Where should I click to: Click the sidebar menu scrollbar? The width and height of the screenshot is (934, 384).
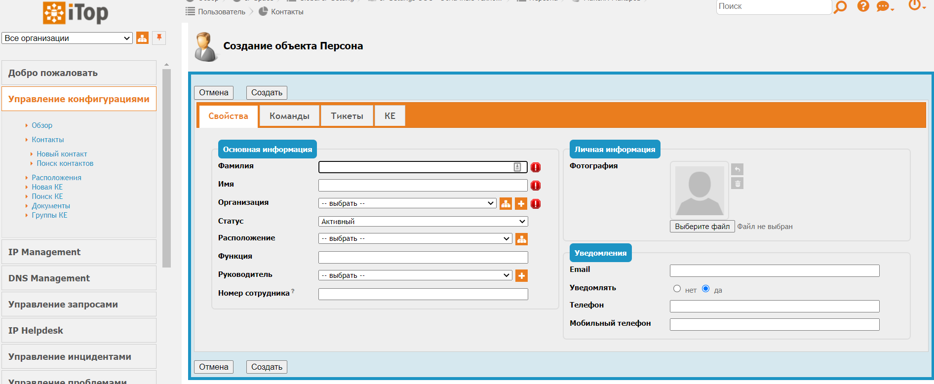coord(166,168)
